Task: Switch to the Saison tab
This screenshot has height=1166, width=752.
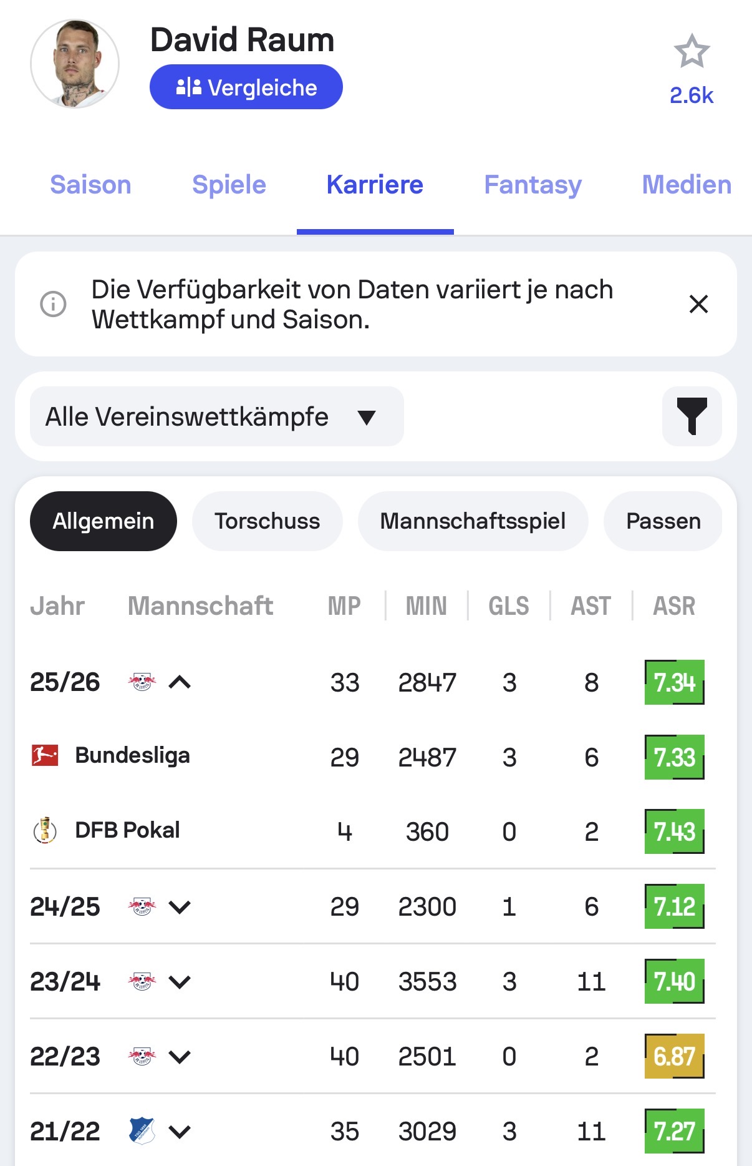Action: pos(91,185)
